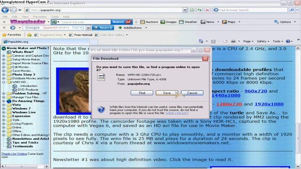The height and width of the screenshot is (169, 301).
Task: Click the blue Search button in second toolbar
Action: click(x=103, y=28)
